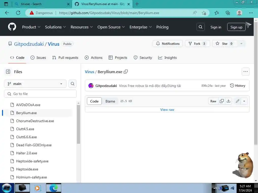Viewport: 258px width, 193px height.
Task: Expand the Solutions menu
Action: [x=55, y=27]
